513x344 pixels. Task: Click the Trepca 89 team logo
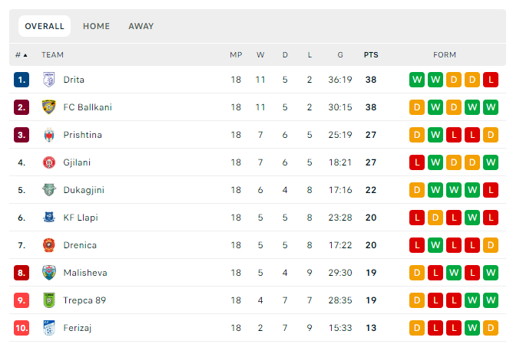click(x=49, y=300)
